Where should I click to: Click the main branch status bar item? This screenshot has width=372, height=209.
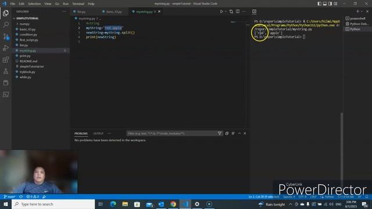click(10, 197)
